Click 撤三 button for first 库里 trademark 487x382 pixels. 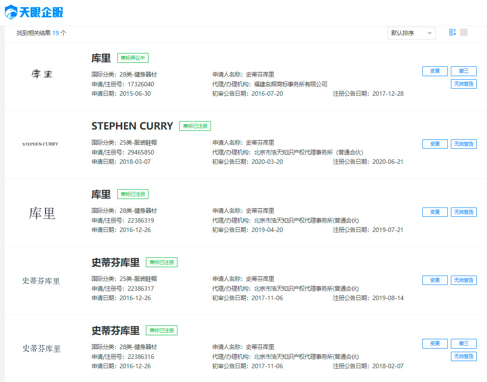coord(463,71)
